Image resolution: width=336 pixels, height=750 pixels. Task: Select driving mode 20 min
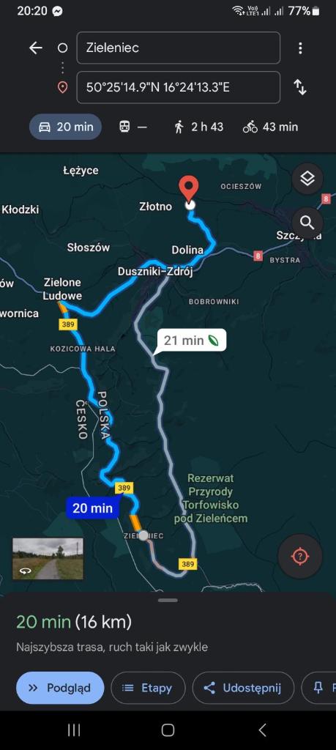[65, 127]
